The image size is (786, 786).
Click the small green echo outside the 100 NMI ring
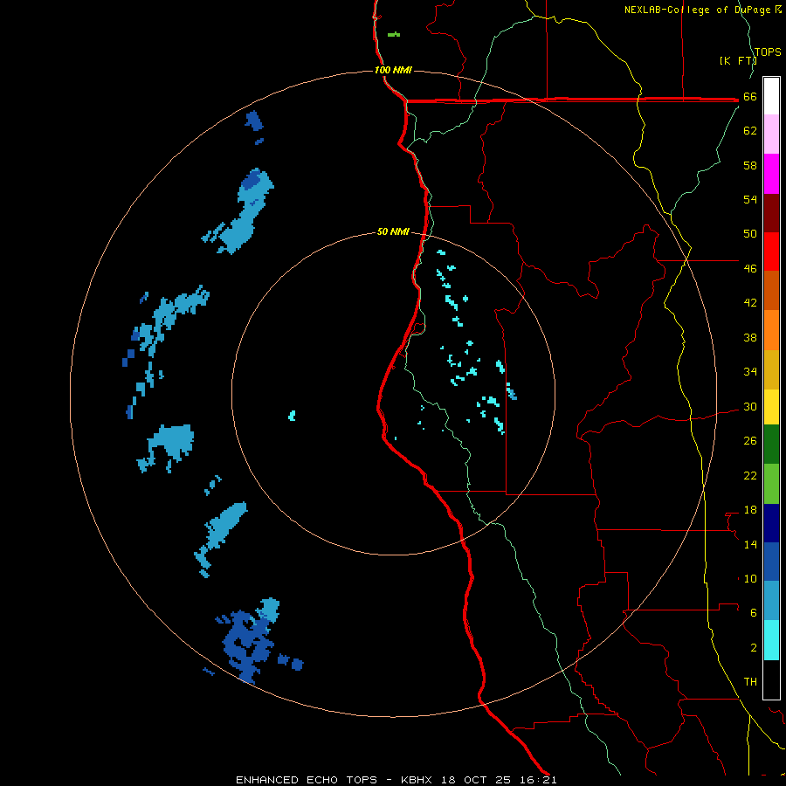[394, 35]
